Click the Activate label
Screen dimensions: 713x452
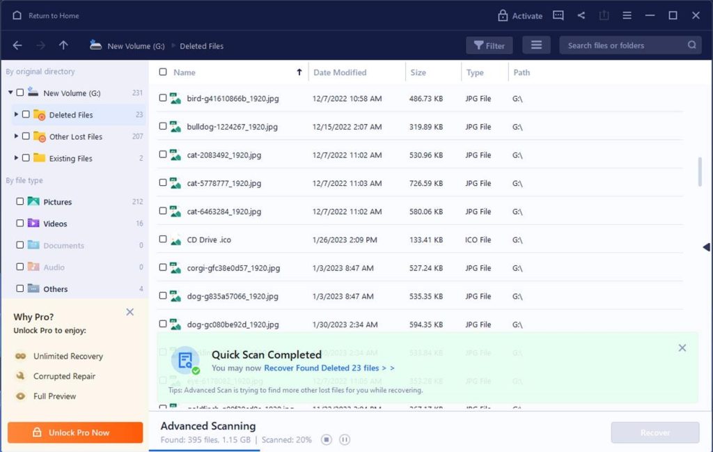coord(527,16)
